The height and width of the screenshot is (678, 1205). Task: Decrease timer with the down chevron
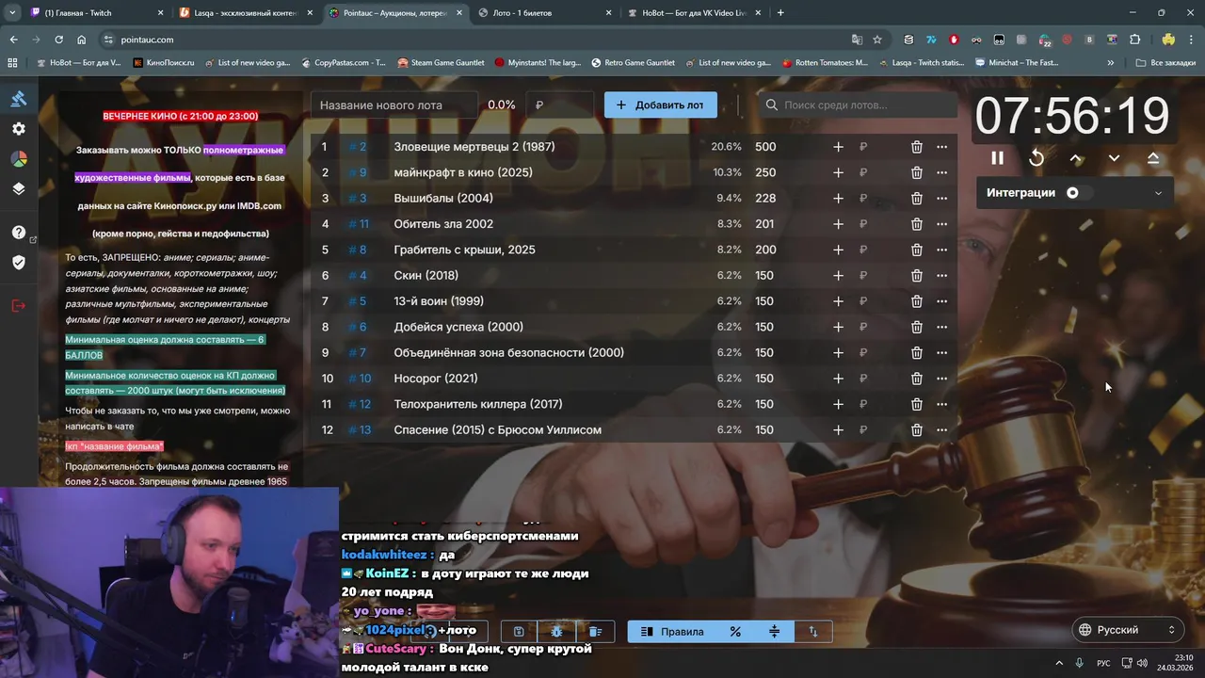pos(1114,158)
